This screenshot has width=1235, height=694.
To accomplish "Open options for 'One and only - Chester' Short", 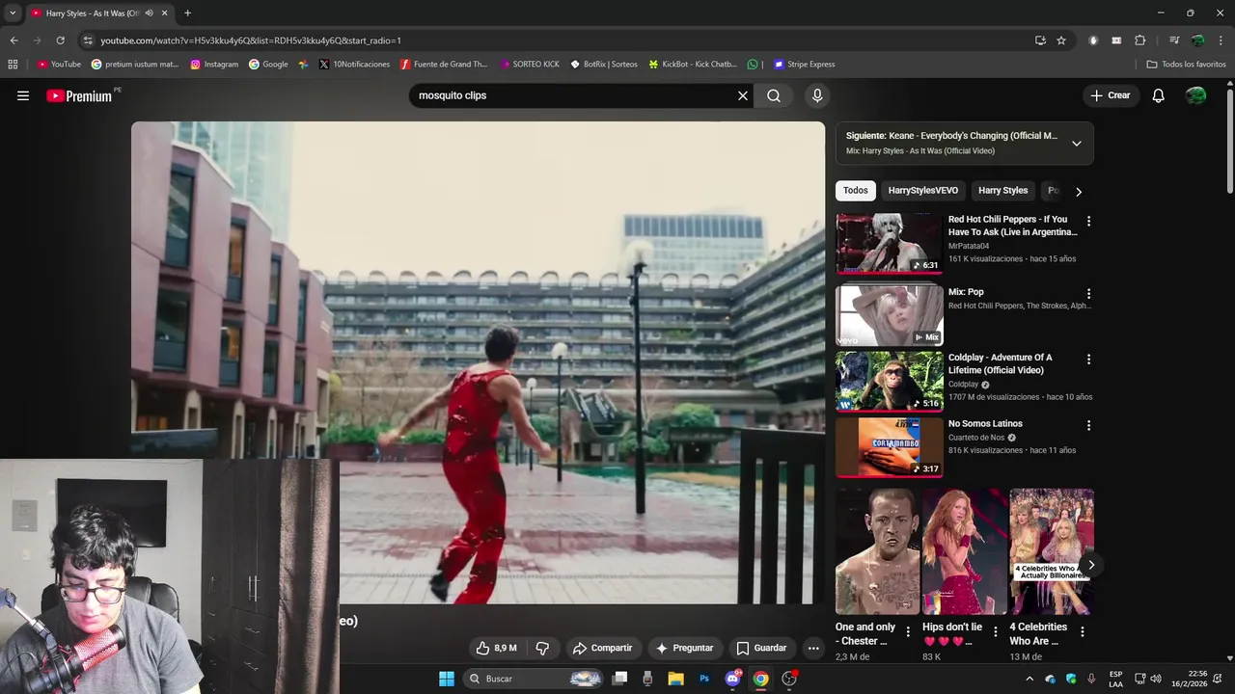I will (908, 632).
